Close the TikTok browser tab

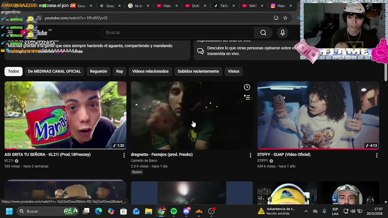coord(234,6)
